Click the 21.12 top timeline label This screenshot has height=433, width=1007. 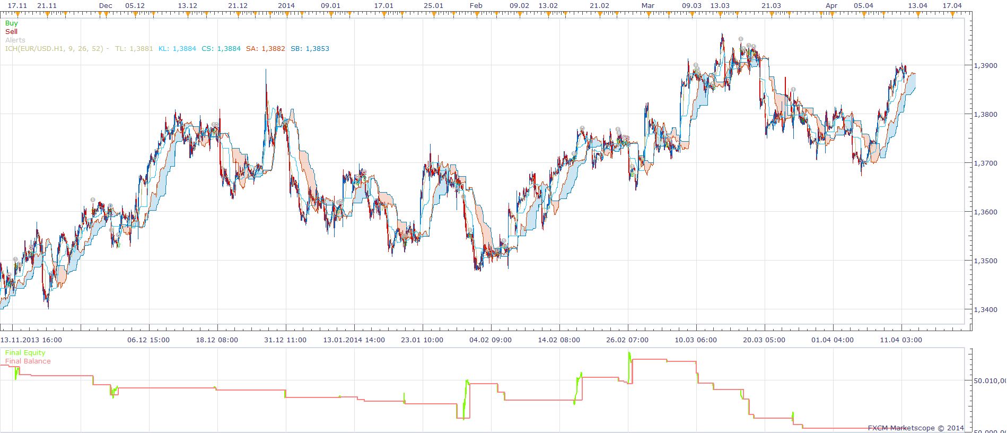238,6
